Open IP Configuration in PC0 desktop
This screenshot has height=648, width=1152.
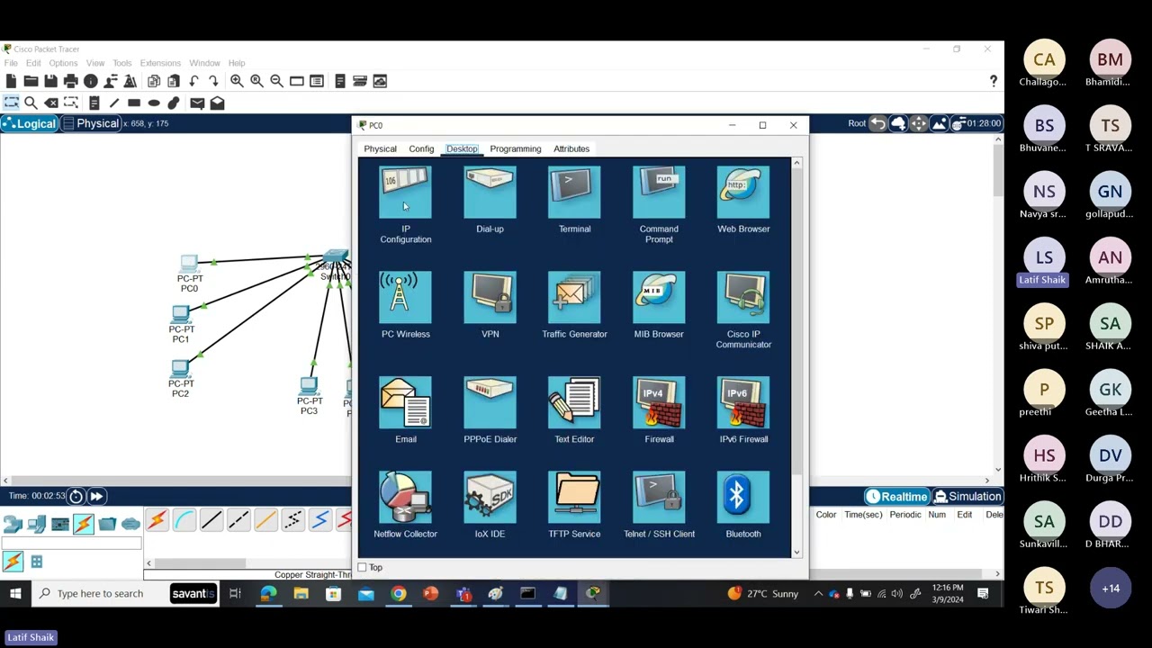click(405, 192)
